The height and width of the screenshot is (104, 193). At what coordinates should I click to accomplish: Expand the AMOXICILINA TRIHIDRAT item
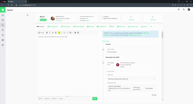pyautogui.click(x=102, y=19)
